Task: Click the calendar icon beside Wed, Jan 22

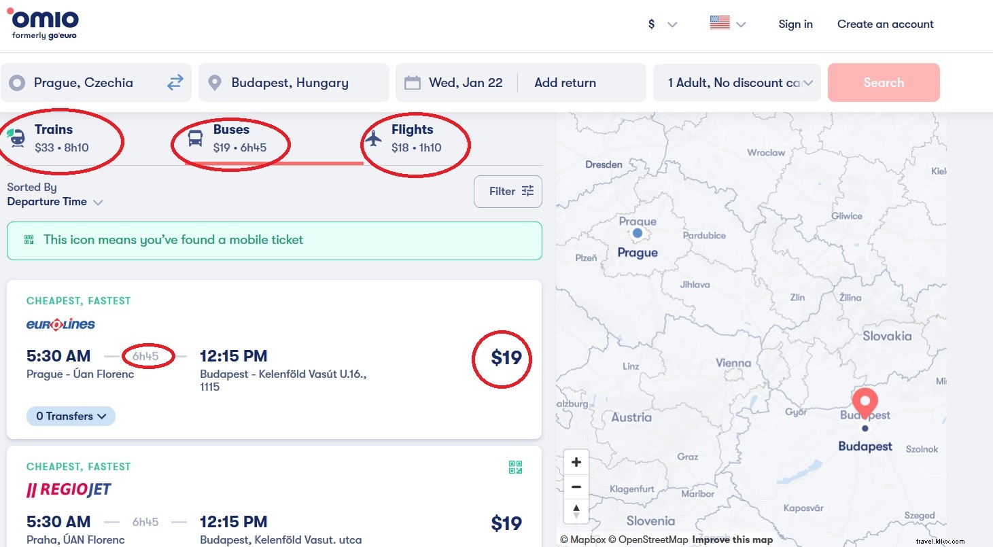Action: pyautogui.click(x=412, y=82)
